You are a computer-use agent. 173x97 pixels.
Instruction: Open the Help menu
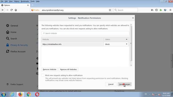click(x=38, y=1)
